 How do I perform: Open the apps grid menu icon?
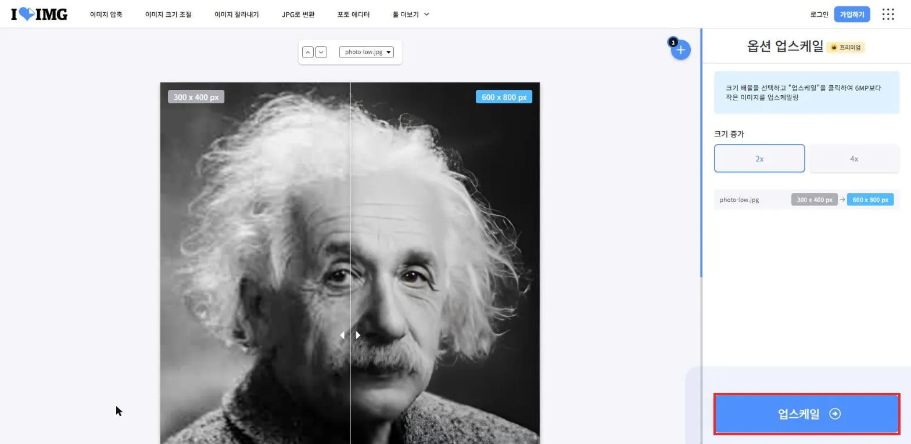click(888, 15)
